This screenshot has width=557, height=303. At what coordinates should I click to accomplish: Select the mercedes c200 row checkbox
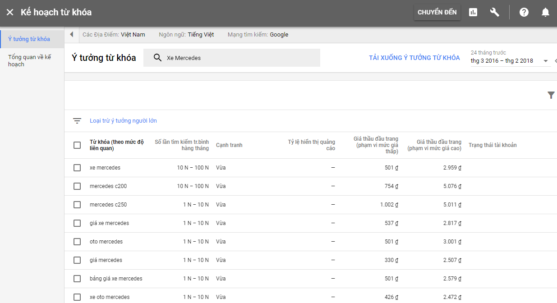coord(77,186)
